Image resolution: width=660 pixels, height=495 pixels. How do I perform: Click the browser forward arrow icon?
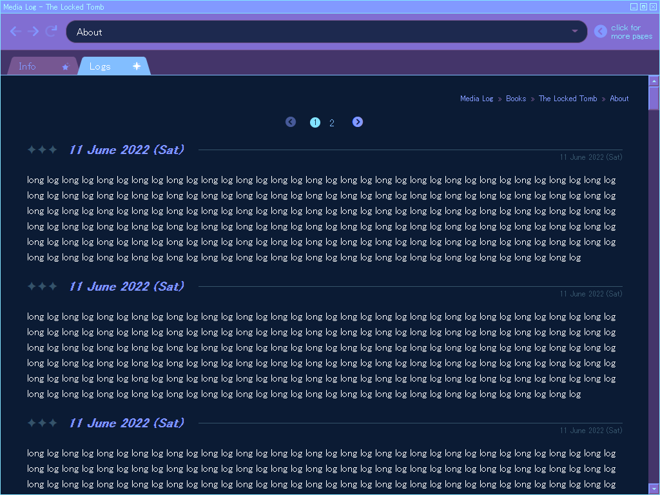click(34, 32)
